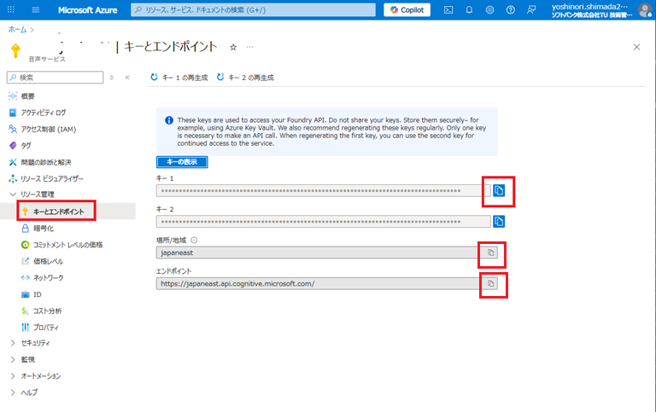Copy the endpoint URL

(x=491, y=283)
